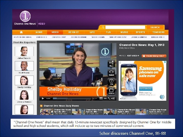Open the LIFE navigation tab

coord(92,32)
